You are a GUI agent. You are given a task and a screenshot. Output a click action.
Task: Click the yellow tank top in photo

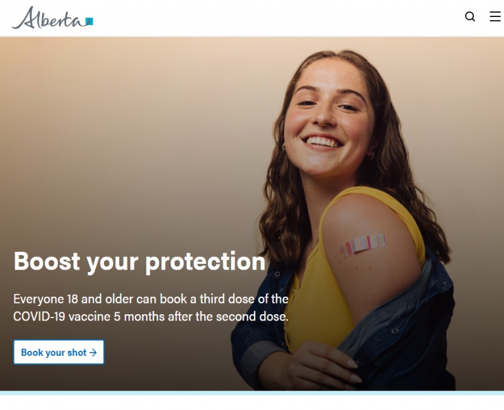[x=318, y=299]
